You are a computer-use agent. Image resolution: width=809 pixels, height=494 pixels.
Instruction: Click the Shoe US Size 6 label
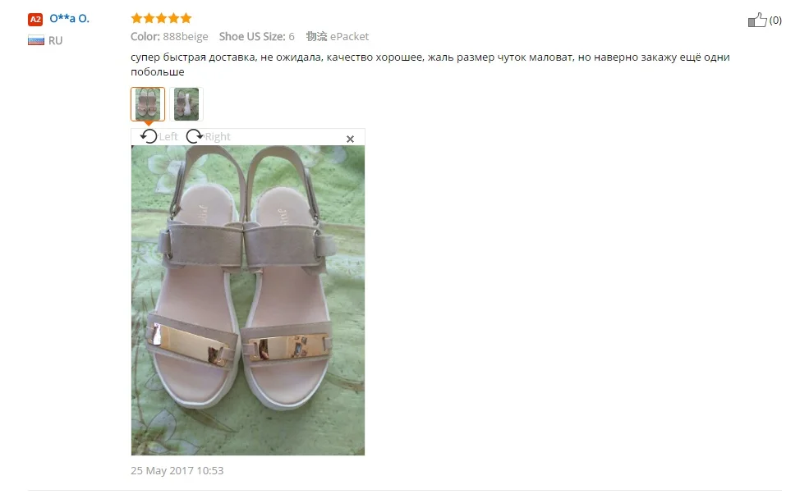coord(256,36)
